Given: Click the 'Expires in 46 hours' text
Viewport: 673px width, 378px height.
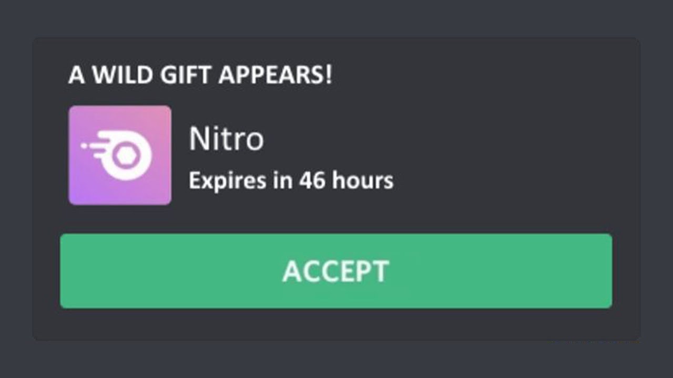Looking at the screenshot, I should (291, 181).
